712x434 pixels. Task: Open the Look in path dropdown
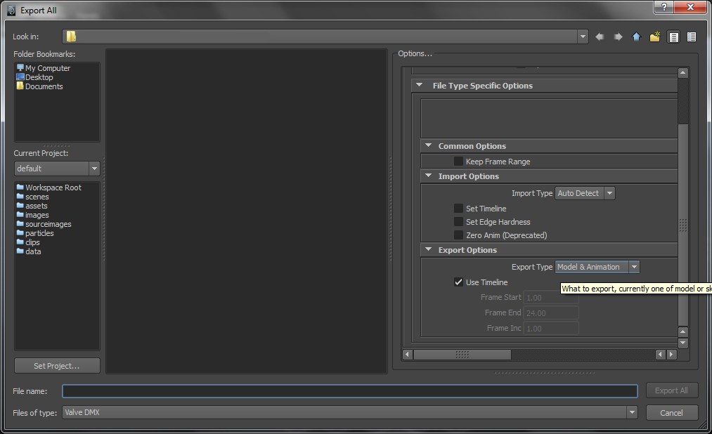[583, 37]
